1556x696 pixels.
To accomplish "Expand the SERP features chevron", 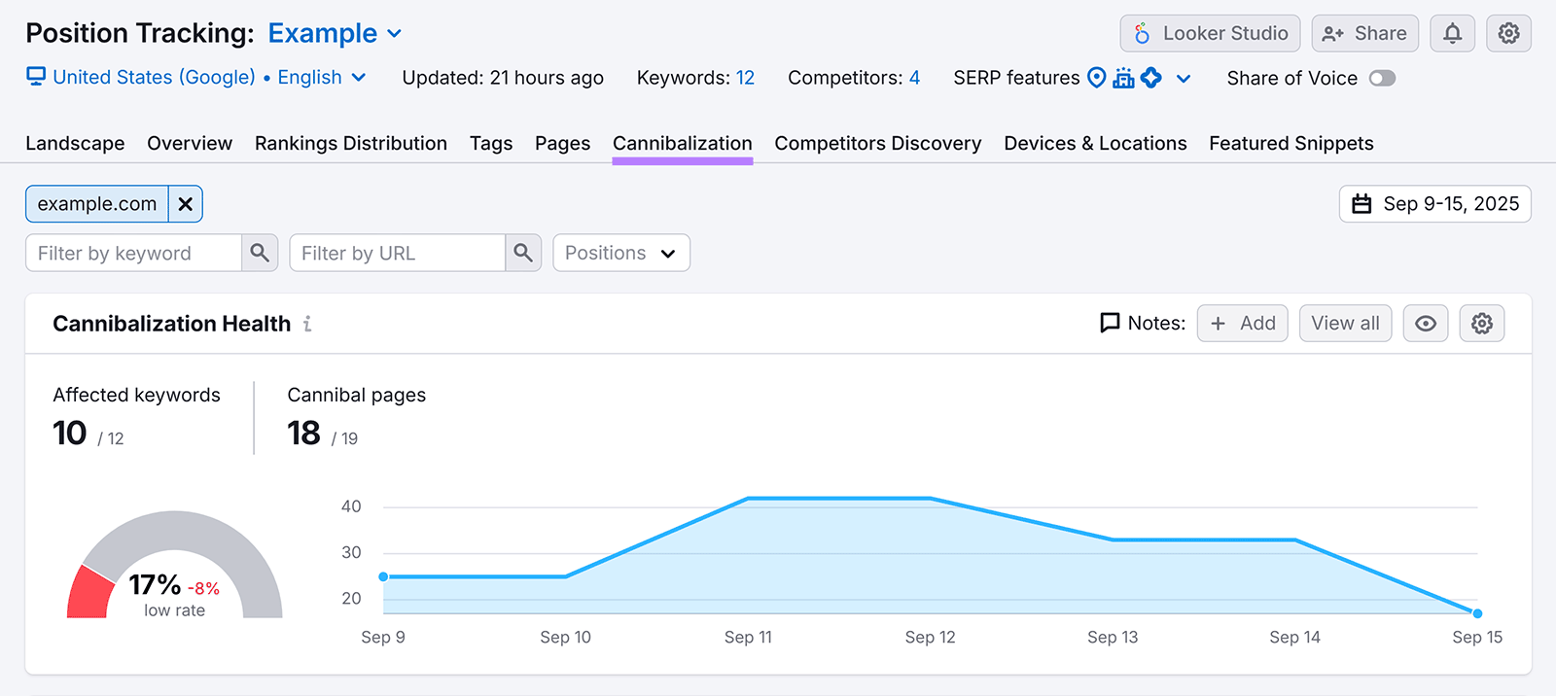I will (1184, 79).
